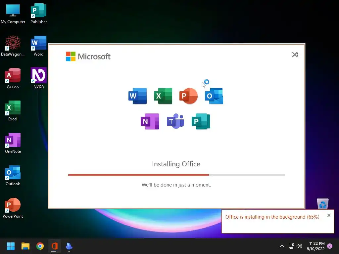
Task: Click the blue bird app on taskbar
Action: (x=69, y=246)
